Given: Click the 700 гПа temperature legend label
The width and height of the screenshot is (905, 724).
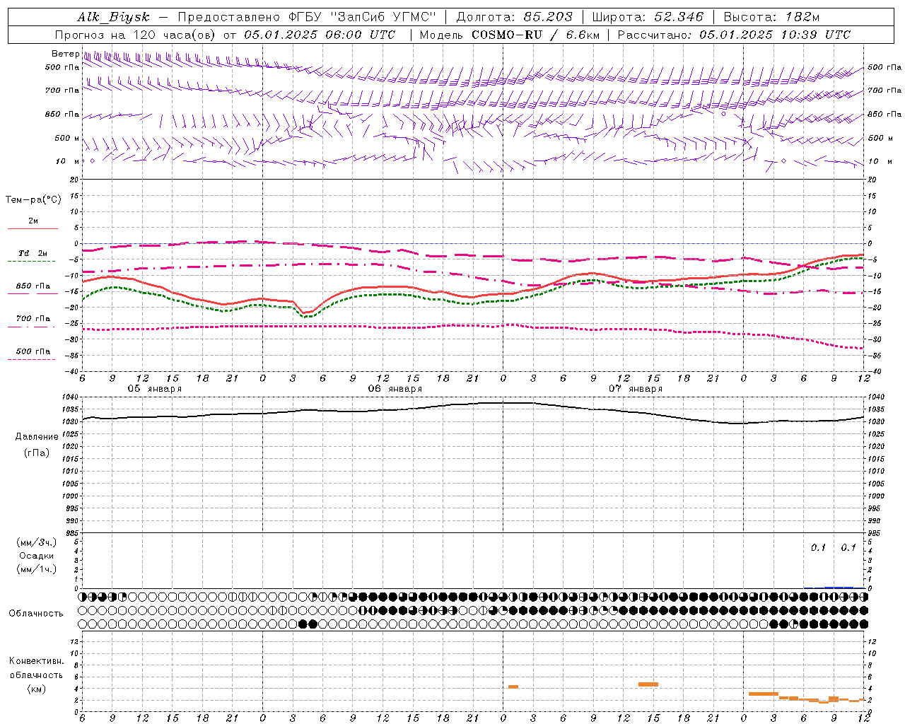Looking at the screenshot, I should coord(33,319).
